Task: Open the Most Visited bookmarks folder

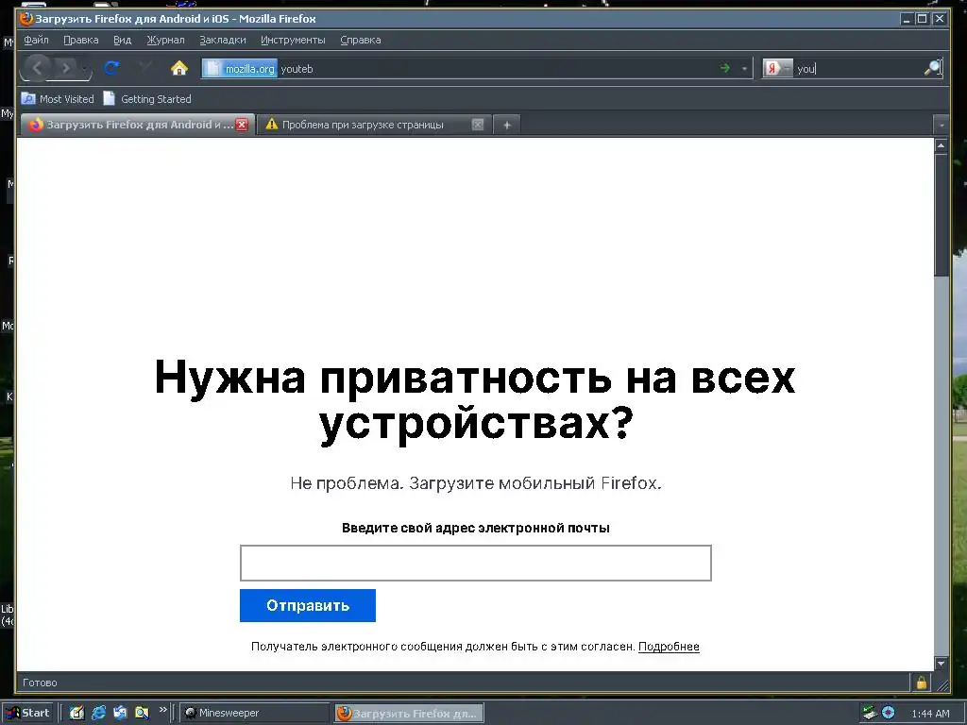Action: 58,98
